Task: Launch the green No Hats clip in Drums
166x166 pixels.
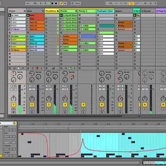Action: (10, 36)
